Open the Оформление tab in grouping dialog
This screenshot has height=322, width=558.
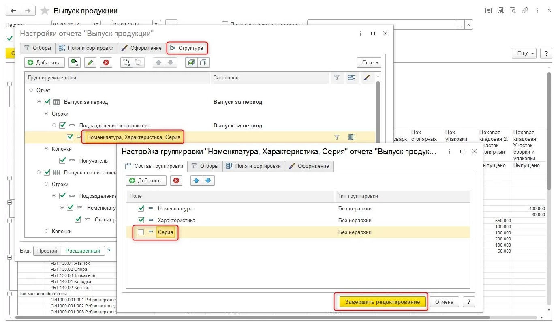(x=310, y=166)
